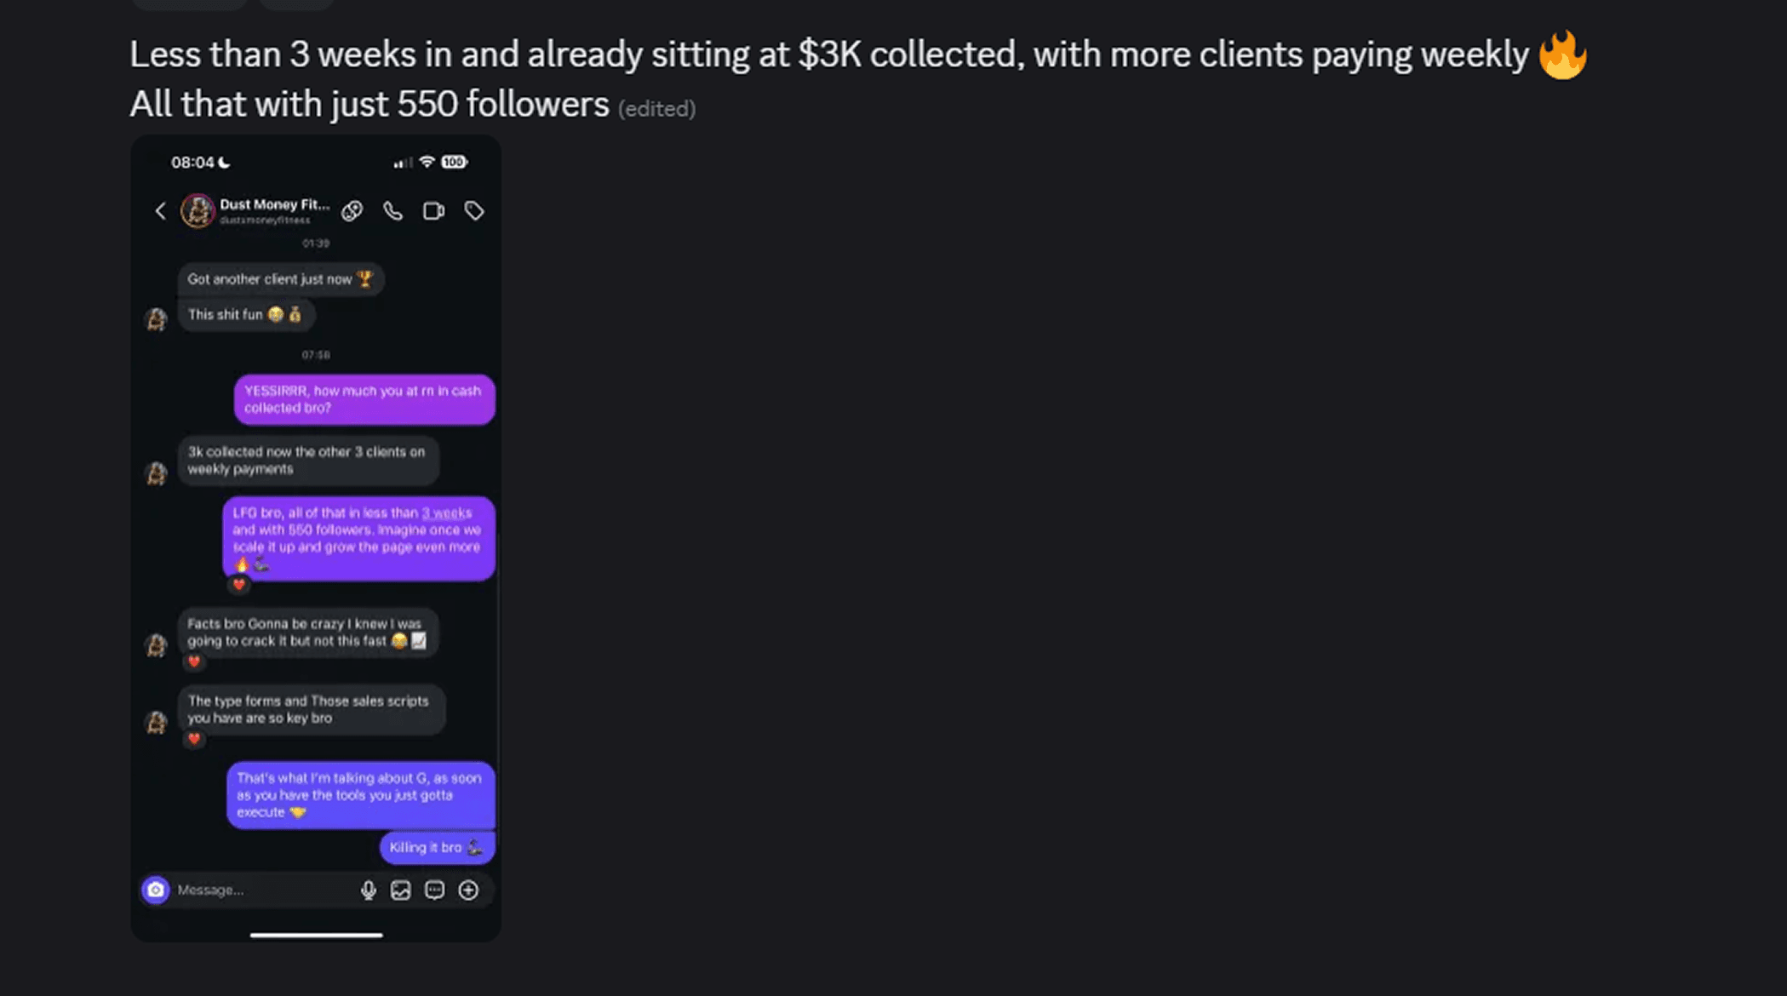The width and height of the screenshot is (1787, 996).
Task: Navigate back with the chevron arrow
Action: pyautogui.click(x=160, y=210)
